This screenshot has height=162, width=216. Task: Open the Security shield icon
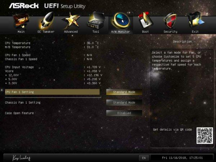click(x=170, y=21)
